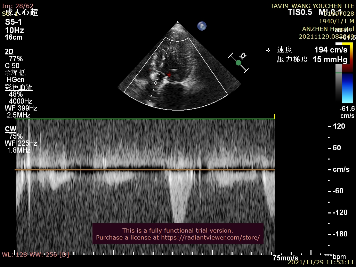Click the 15 mmHg pressure gradient value
The image size is (356, 267).
tap(330, 59)
